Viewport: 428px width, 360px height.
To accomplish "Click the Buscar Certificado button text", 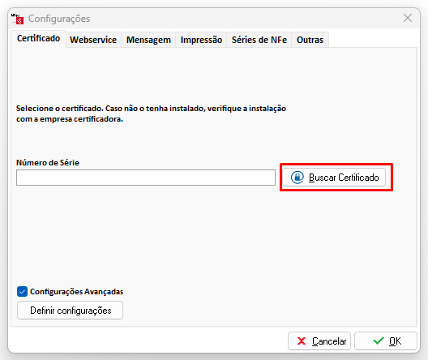I will (344, 178).
